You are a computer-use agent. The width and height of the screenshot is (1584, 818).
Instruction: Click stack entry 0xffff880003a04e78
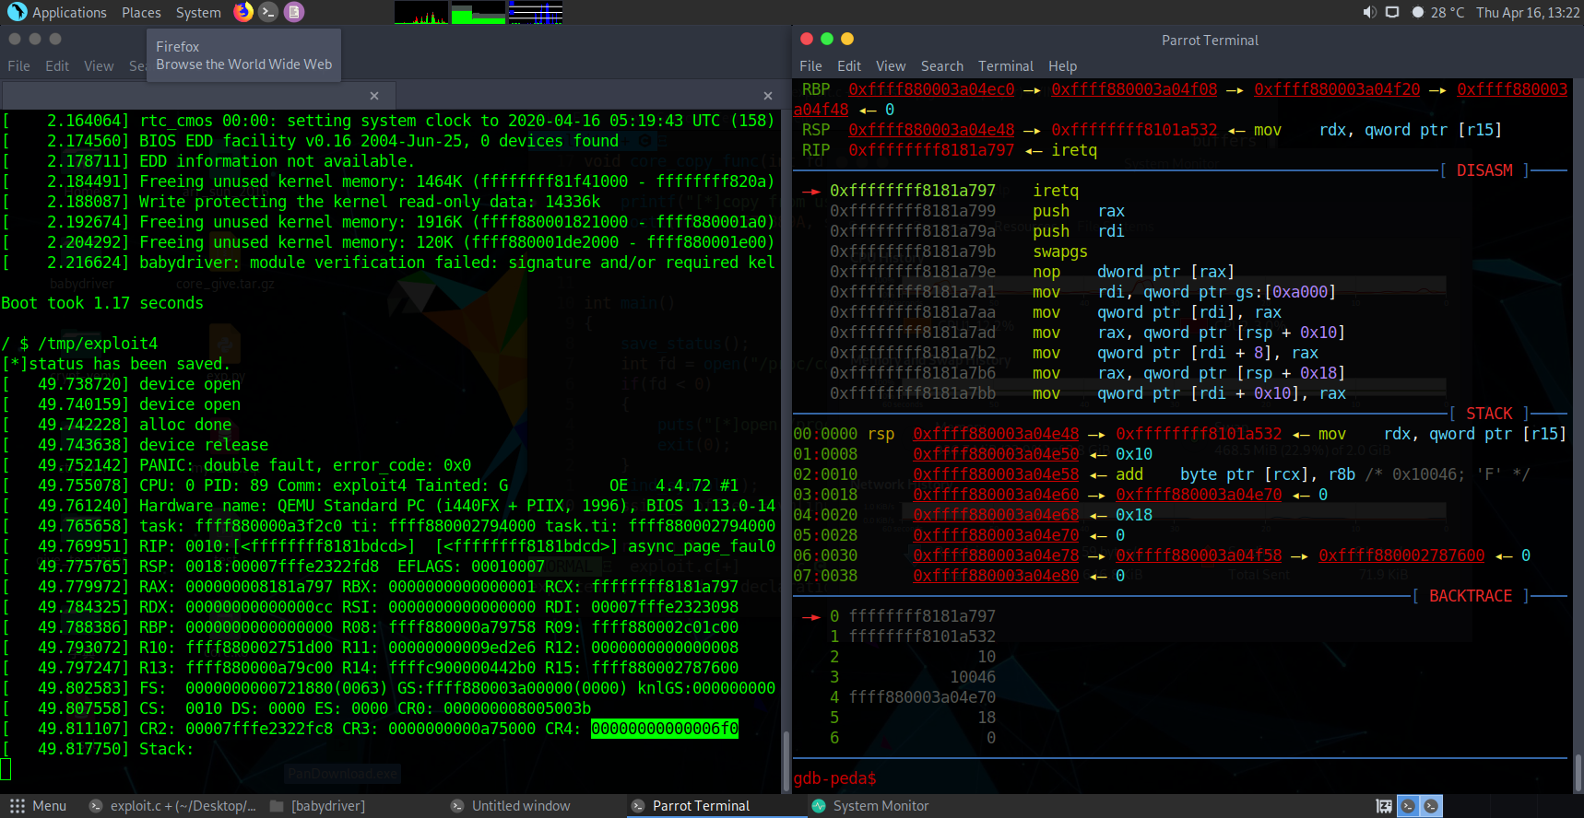click(x=996, y=555)
